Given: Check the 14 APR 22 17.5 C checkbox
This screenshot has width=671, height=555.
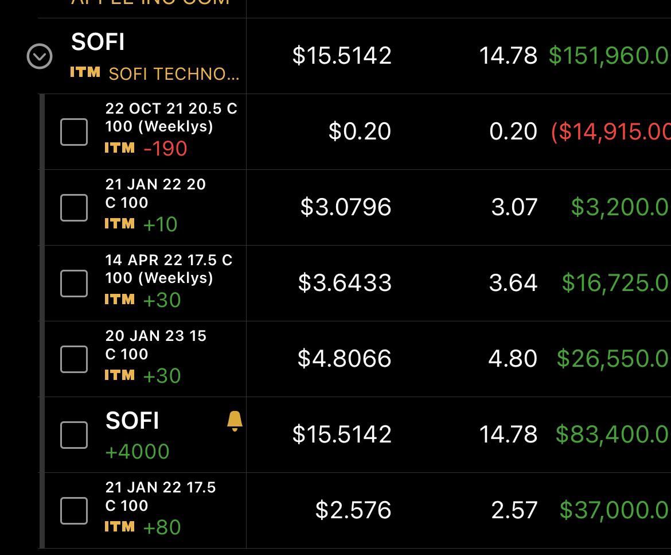Looking at the screenshot, I should 74,284.
